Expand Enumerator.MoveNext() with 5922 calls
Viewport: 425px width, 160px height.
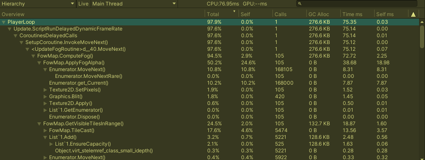click(45, 157)
